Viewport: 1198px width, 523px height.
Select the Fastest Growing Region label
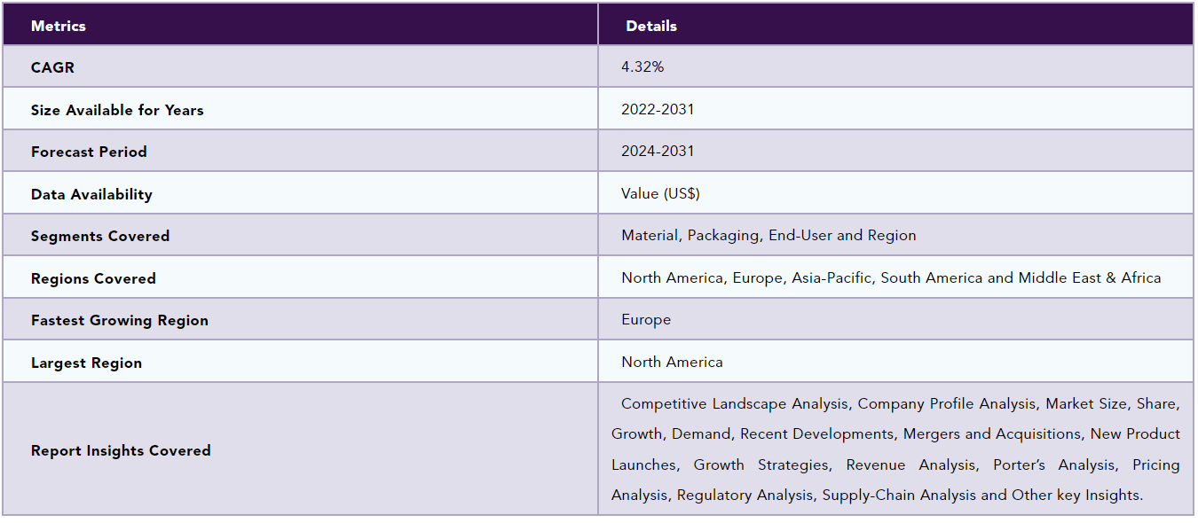click(x=120, y=320)
